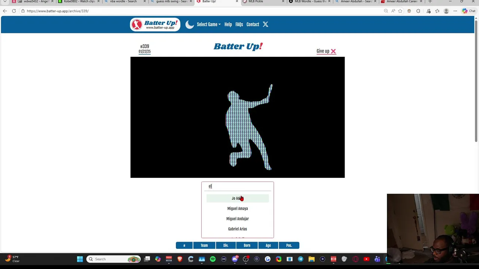Open the Windows Start menu
This screenshot has height=269, width=479.
tap(80, 259)
